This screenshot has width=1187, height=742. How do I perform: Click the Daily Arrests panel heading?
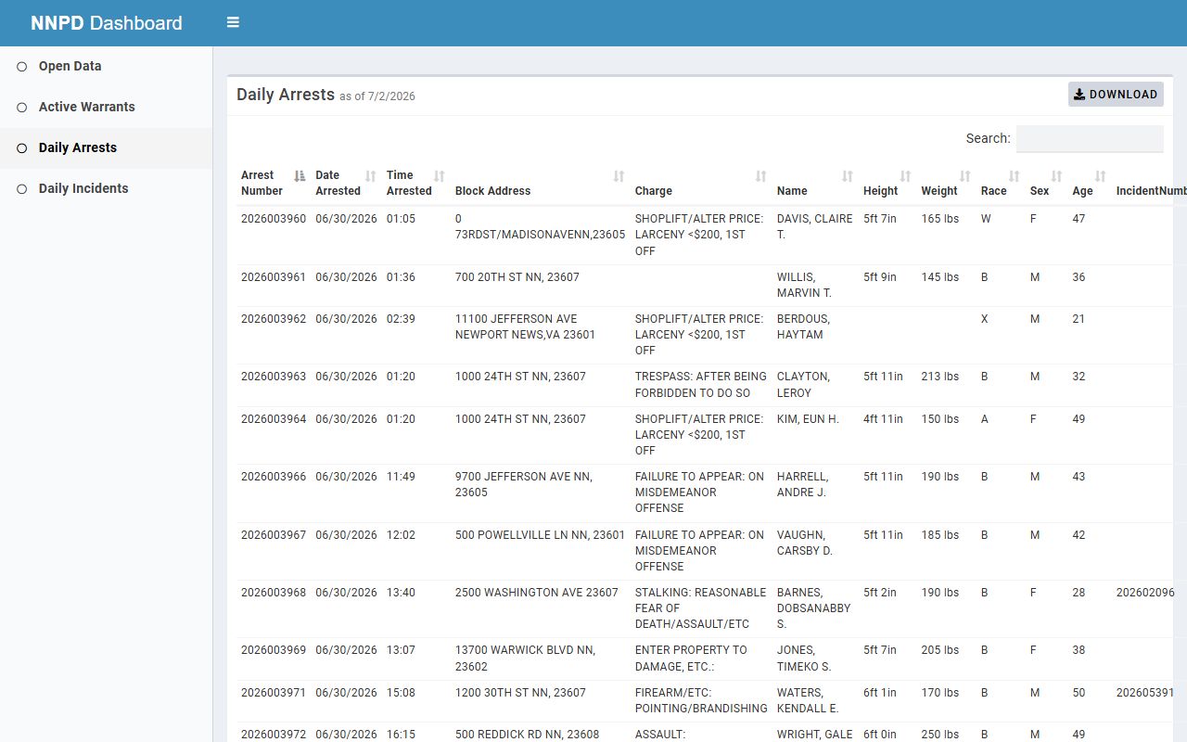point(286,95)
